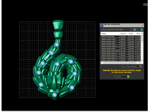Sort by the DWT column header

coord(132,34)
